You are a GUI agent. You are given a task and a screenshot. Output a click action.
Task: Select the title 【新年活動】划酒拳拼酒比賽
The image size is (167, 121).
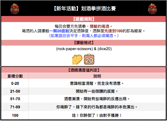(x=84, y=8)
